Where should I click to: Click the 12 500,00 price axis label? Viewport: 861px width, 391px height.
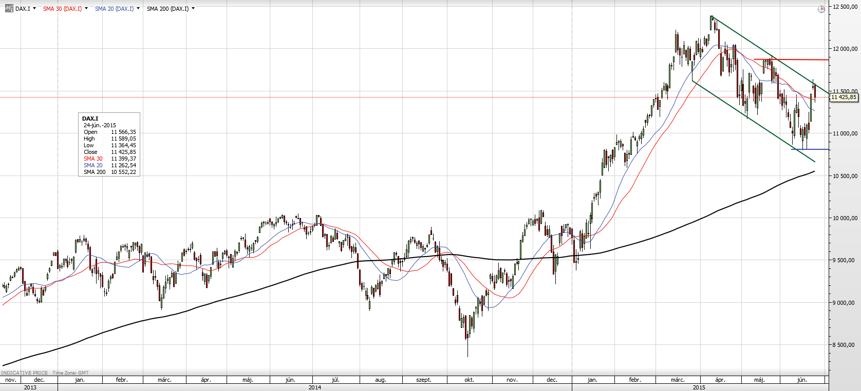click(x=845, y=7)
